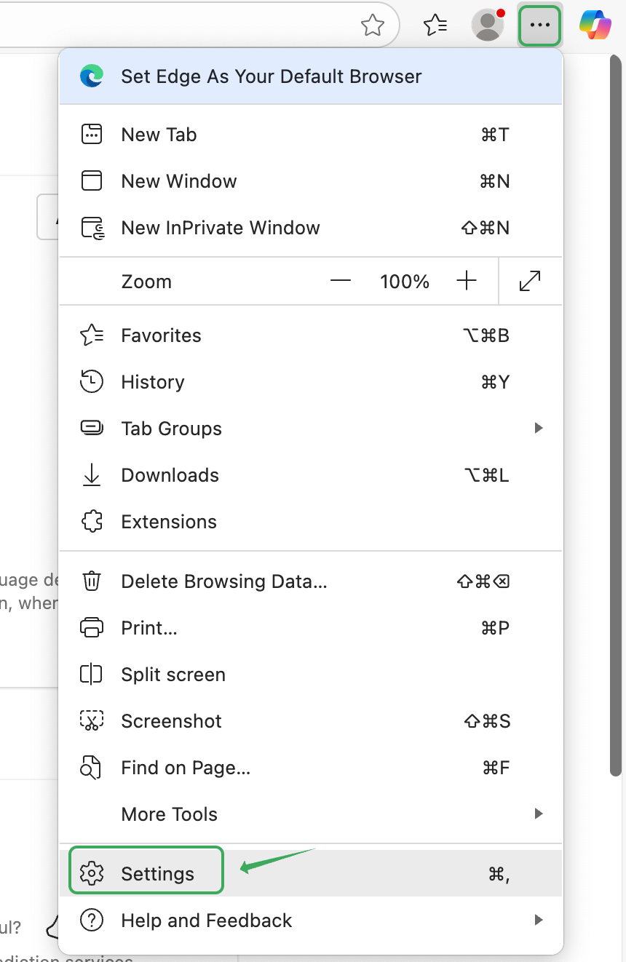Select Find on Page… entry

pos(311,768)
